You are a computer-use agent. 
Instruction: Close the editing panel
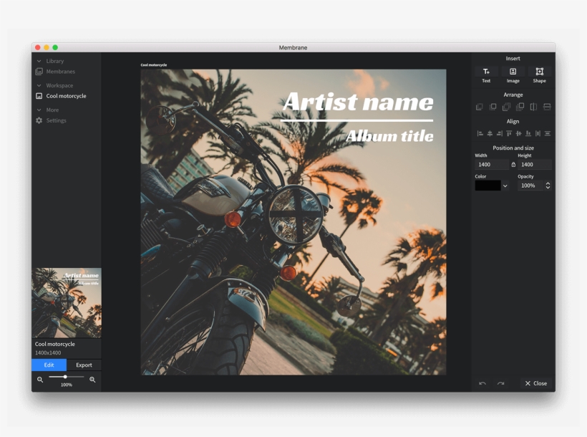click(535, 383)
